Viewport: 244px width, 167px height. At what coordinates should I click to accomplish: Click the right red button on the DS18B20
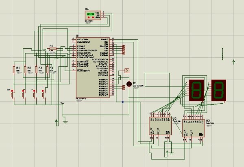click(93, 17)
